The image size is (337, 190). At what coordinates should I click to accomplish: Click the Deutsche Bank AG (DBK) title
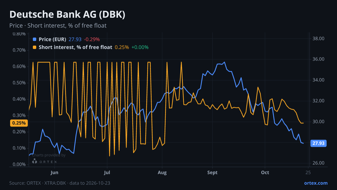[x=67, y=15]
